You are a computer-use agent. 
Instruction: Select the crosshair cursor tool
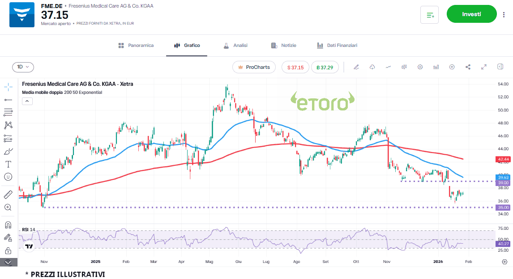(8, 86)
